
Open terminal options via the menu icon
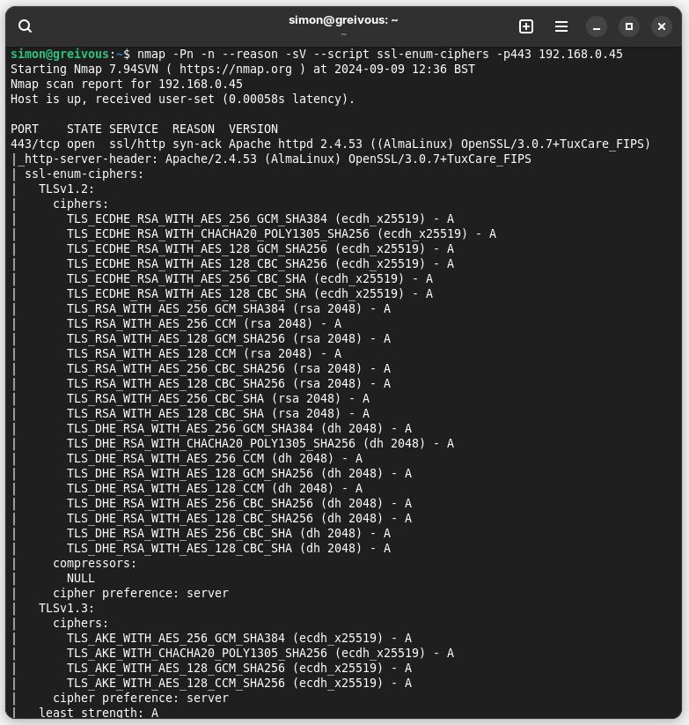pyautogui.click(x=561, y=26)
